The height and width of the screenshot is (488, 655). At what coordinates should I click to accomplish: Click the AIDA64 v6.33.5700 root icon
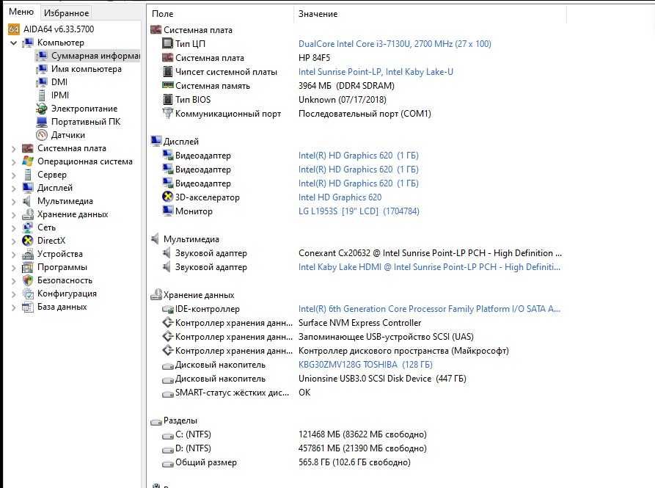click(14, 29)
